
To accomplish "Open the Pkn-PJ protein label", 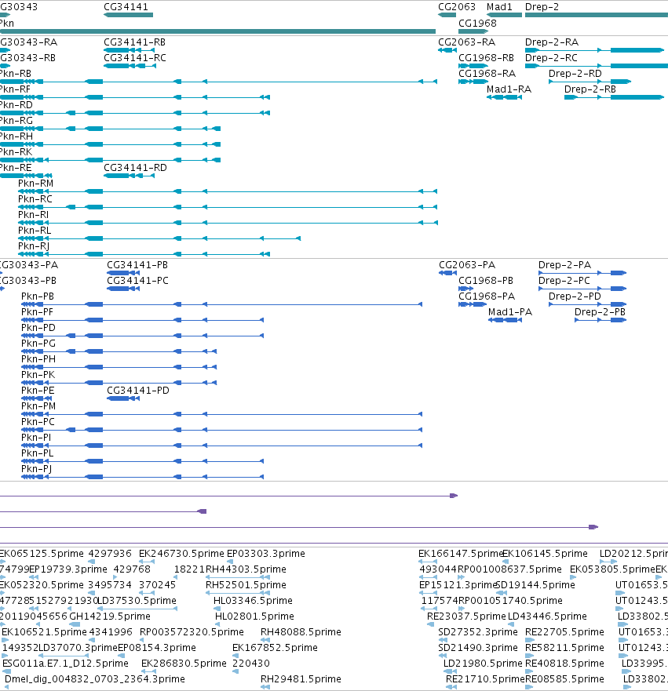I will pos(36,469).
